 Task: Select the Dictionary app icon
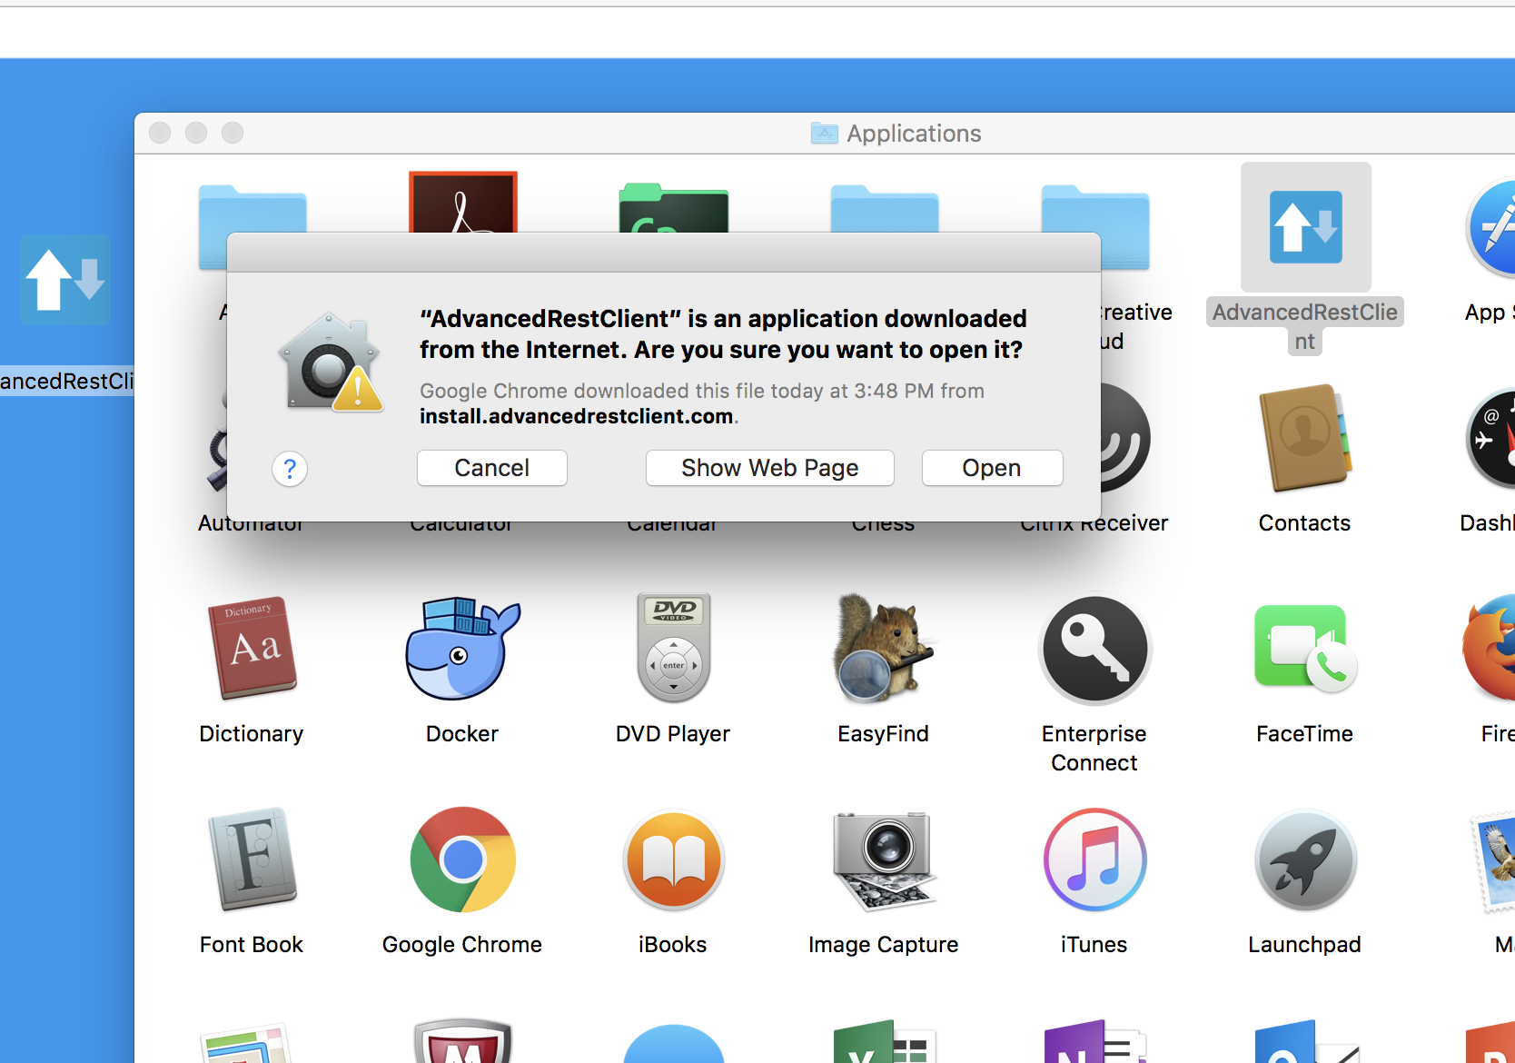[252, 649]
